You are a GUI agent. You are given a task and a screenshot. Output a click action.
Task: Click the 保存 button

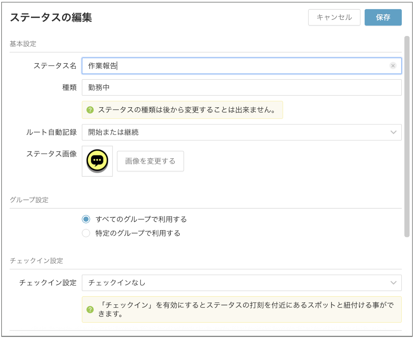[383, 17]
